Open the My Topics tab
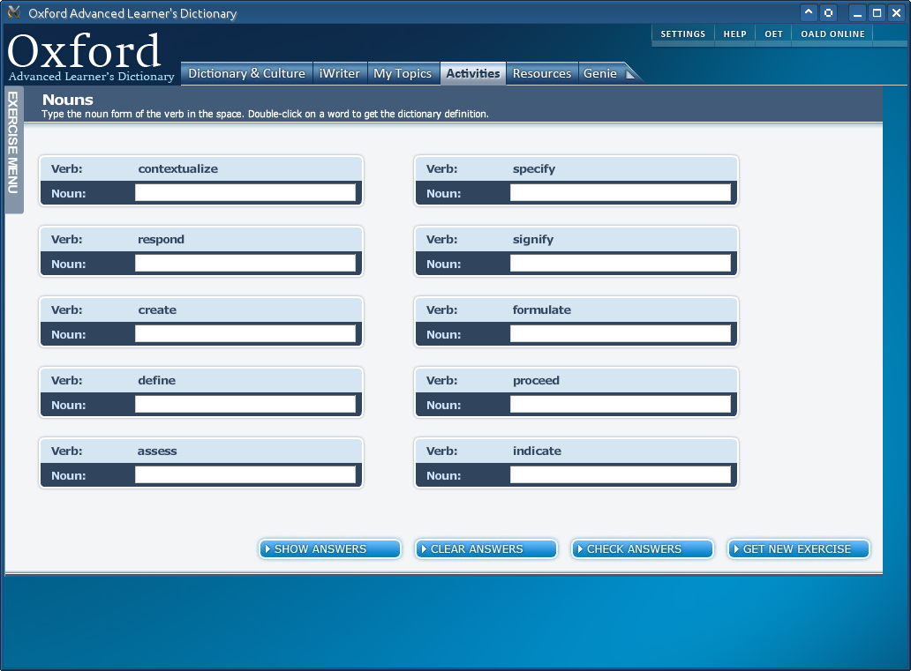This screenshot has width=911, height=671. 403,74
